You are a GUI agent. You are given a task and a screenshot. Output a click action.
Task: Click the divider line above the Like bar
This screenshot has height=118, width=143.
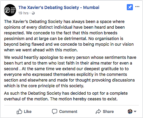point(71,105)
